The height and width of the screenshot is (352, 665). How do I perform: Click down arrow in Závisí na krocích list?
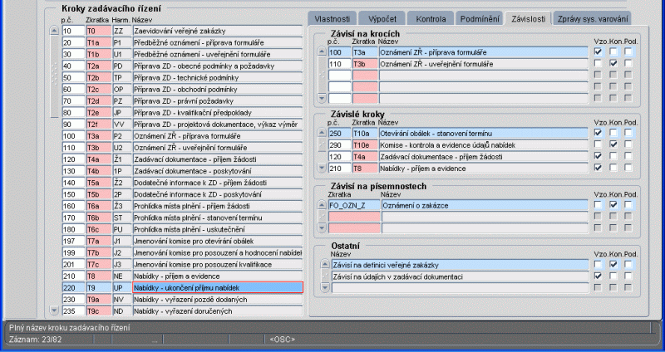tap(322, 98)
